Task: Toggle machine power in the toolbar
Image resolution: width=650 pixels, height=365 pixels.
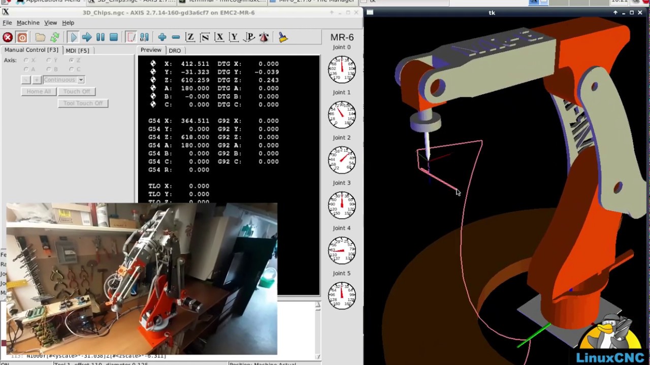Action: pyautogui.click(x=22, y=37)
